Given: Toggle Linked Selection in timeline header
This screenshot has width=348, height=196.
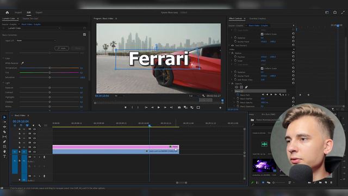Looking at the screenshot, I should (x=27, y=126).
